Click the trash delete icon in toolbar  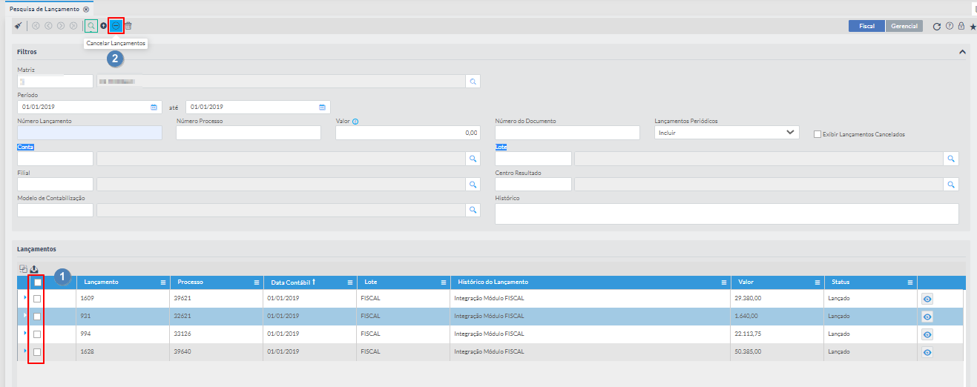(128, 26)
